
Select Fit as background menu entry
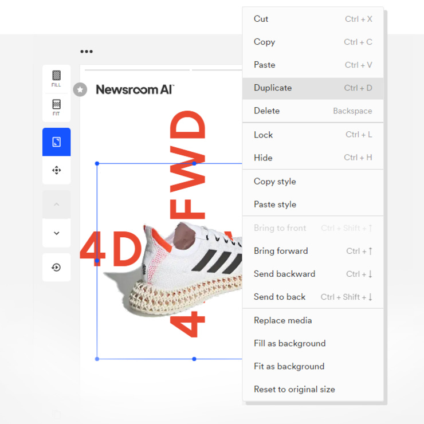click(x=313, y=366)
